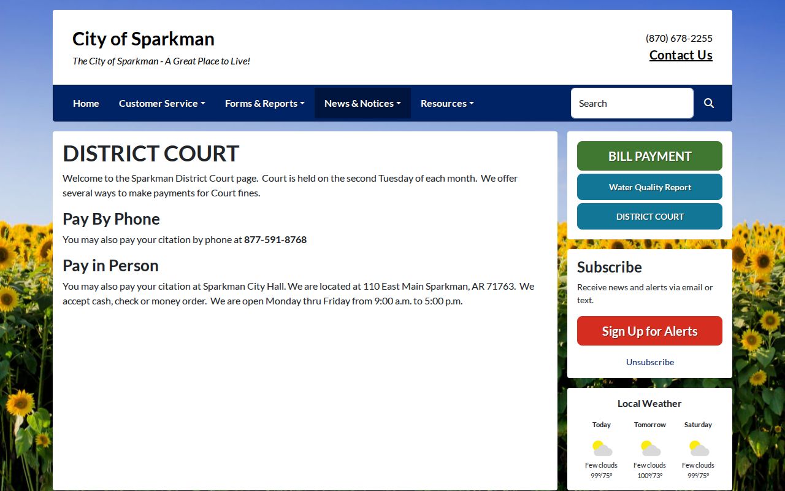
Task: Click the phone number (870) 678-2255
Action: (679, 38)
